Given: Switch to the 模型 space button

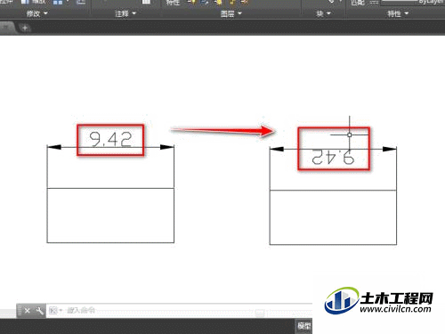Looking at the screenshot, I should click(x=303, y=326).
